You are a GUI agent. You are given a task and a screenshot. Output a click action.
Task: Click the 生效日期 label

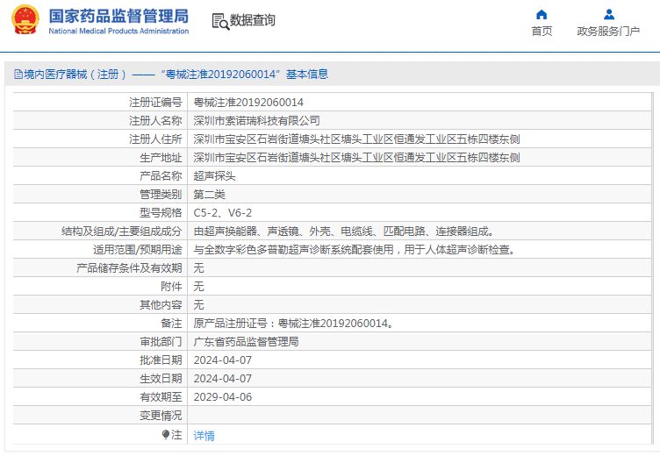pos(161,379)
